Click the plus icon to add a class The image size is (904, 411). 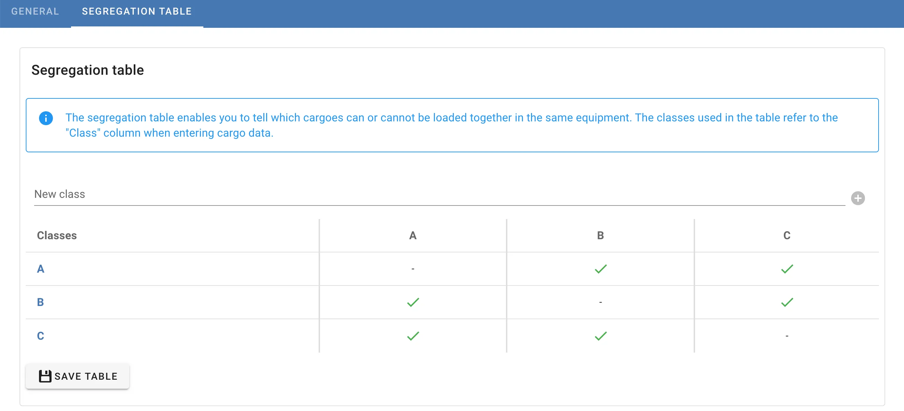(858, 198)
